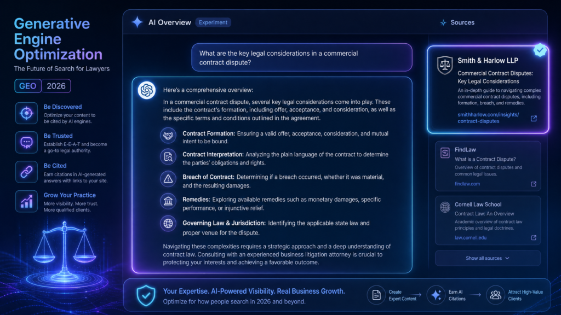The image size is (561, 315).
Task: Click the Cornell Law School card title
Action: point(478,205)
